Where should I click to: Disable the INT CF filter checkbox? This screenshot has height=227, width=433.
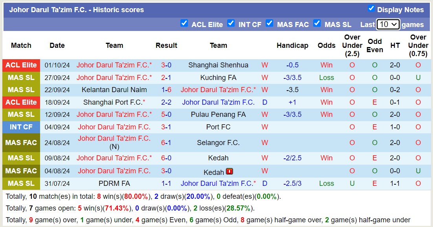coord(231,24)
